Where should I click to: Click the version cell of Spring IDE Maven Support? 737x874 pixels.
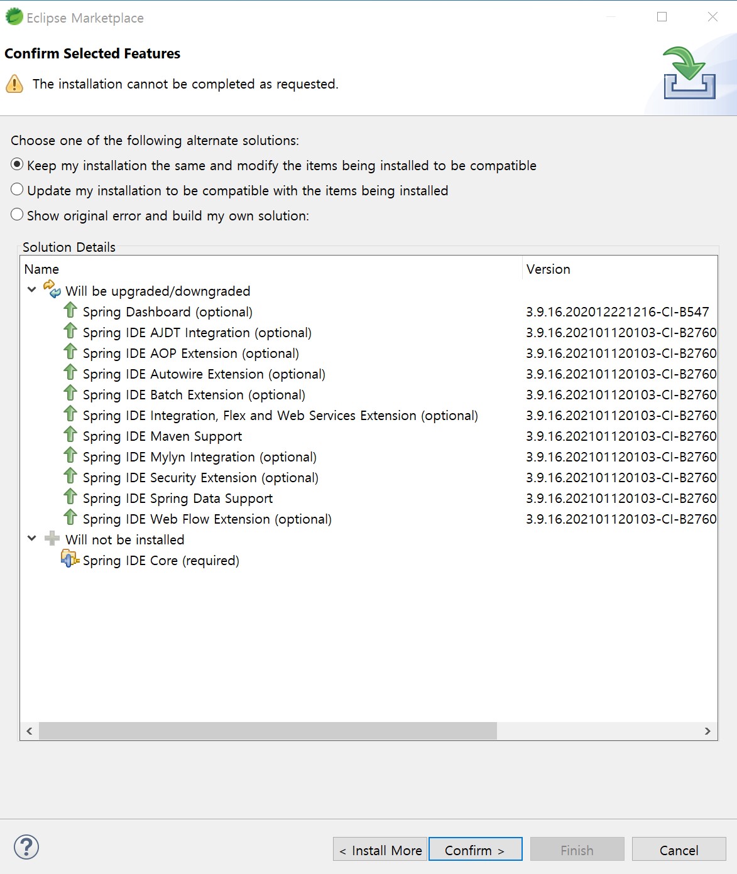pyautogui.click(x=621, y=436)
